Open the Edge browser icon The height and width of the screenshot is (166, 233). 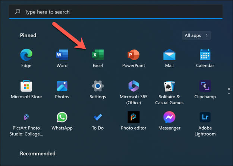tap(26, 55)
